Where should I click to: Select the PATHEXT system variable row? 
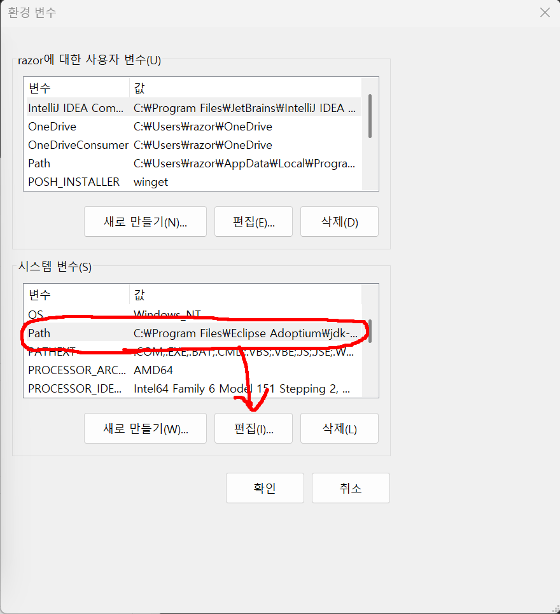[193, 352]
